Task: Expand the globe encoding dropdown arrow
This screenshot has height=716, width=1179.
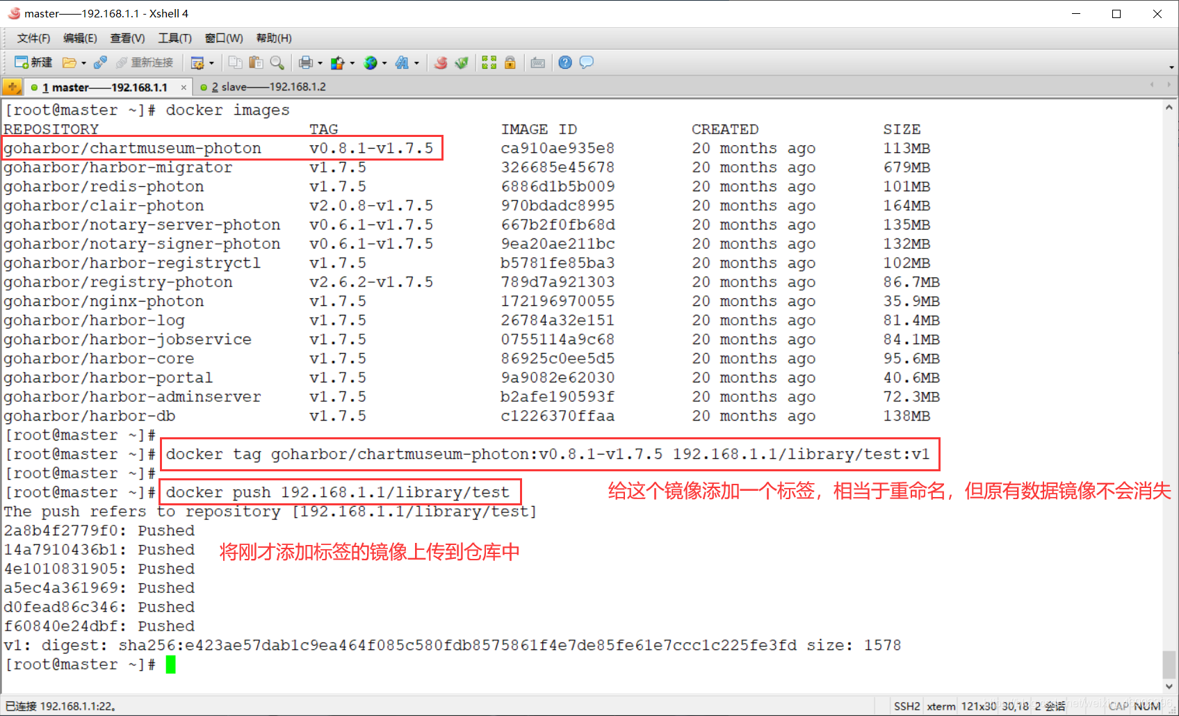Action: 384,63
